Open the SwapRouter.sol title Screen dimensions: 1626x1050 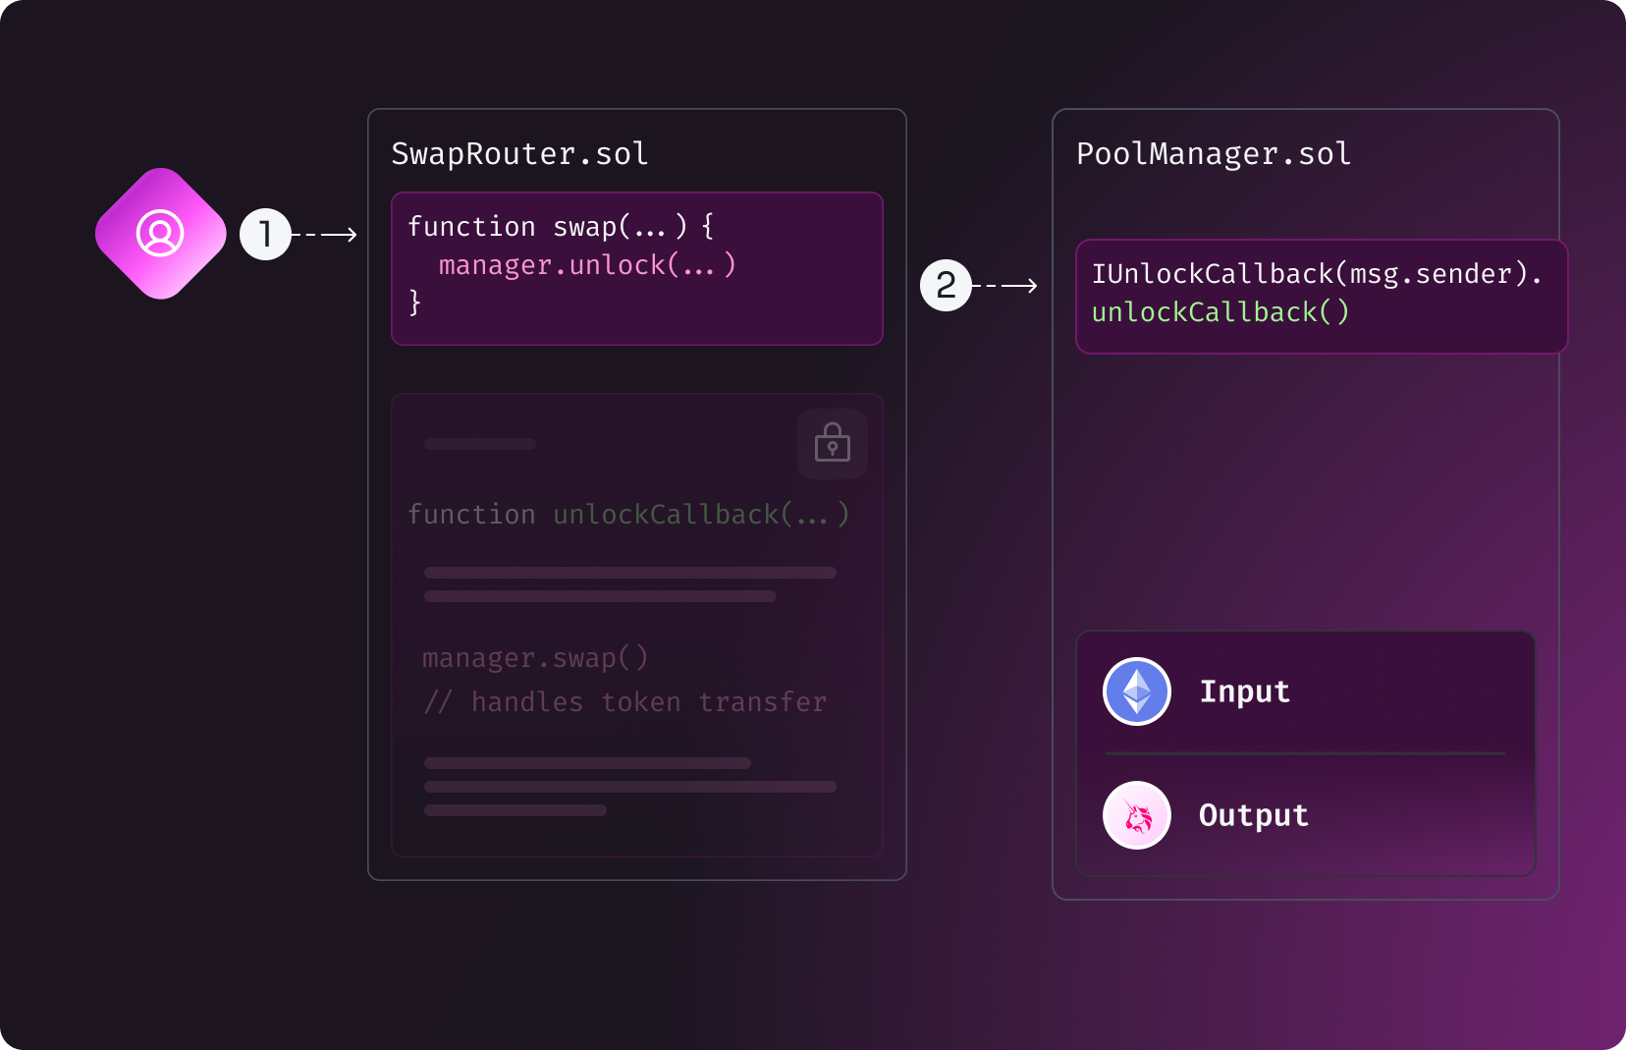[x=519, y=154]
